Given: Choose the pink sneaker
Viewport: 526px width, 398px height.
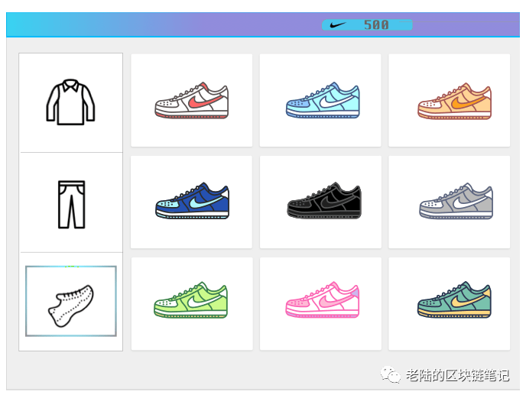Looking at the screenshot, I should tap(323, 299).
